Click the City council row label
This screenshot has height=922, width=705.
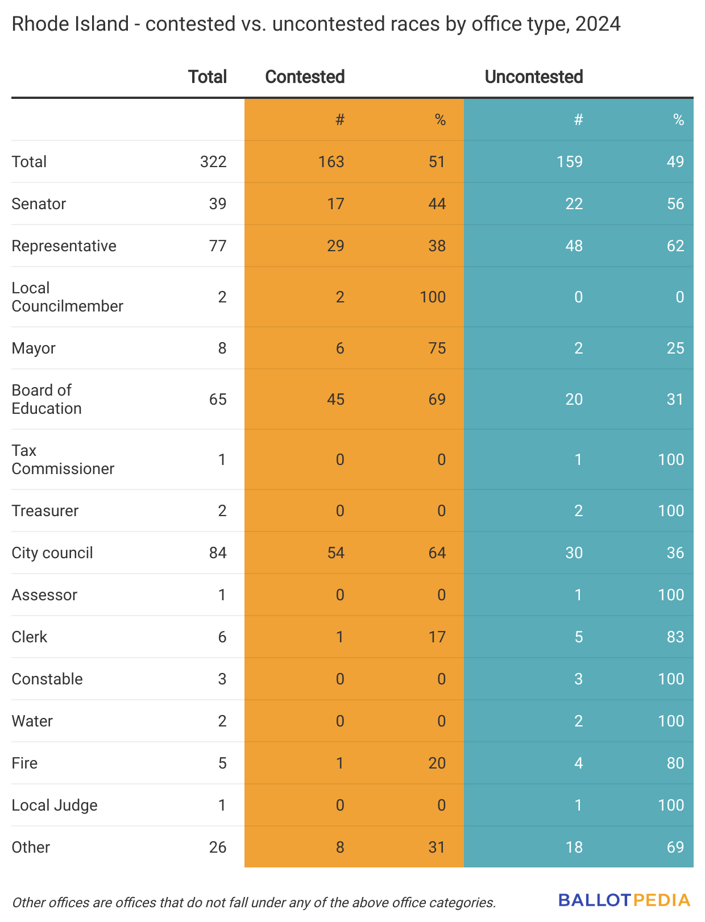[x=52, y=553]
